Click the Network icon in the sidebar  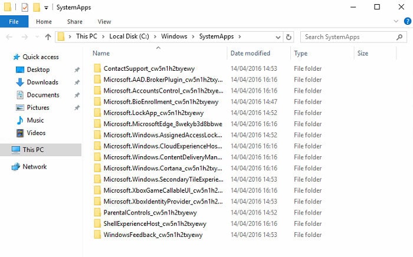[x=16, y=166]
